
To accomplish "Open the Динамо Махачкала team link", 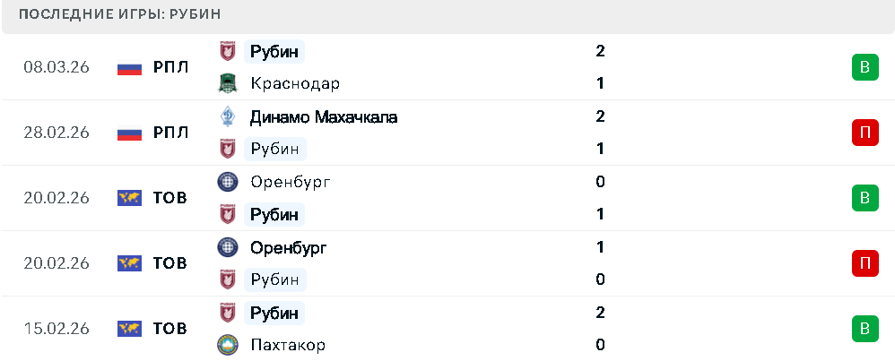I will (324, 116).
